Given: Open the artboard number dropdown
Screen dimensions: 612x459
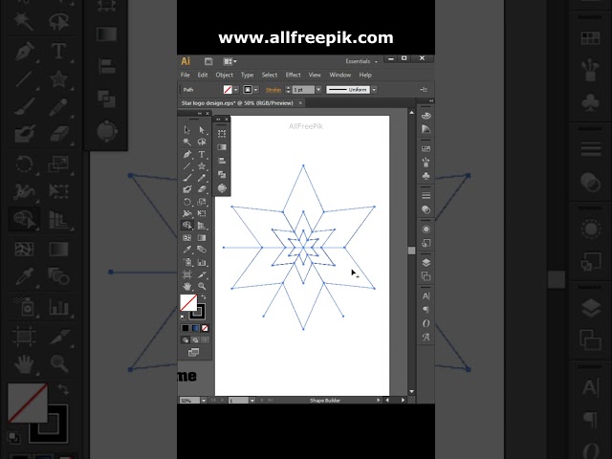Looking at the screenshot, I should 252,401.
